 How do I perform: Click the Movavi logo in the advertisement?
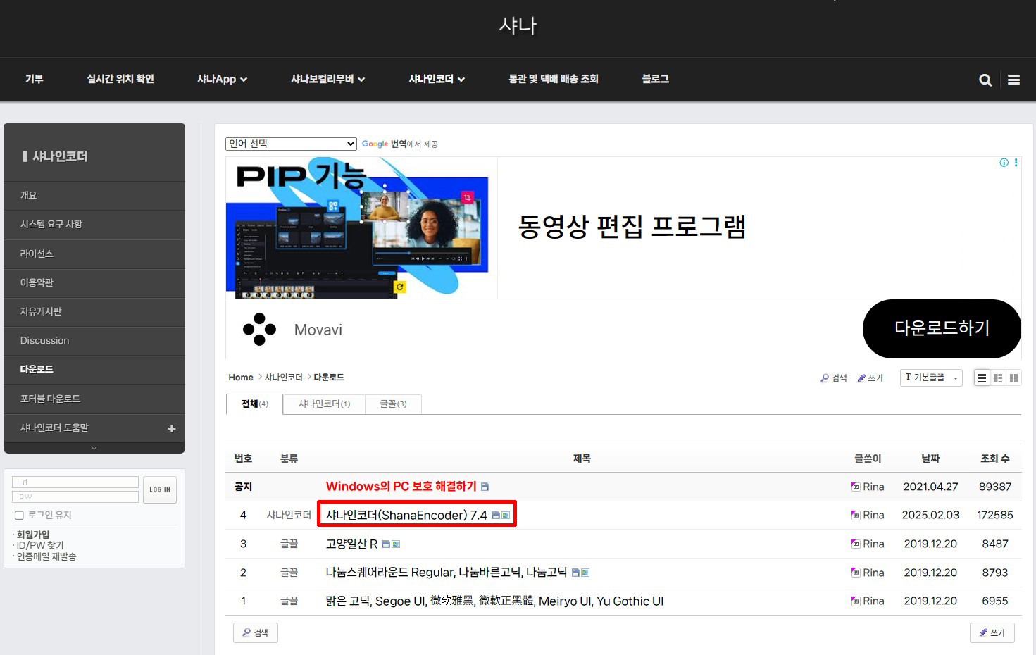point(259,329)
